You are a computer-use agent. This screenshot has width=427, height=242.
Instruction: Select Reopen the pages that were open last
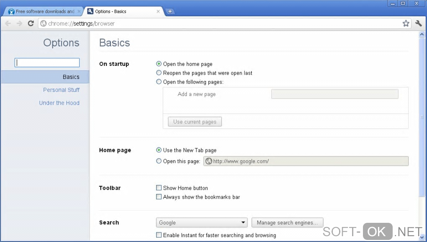coord(159,73)
